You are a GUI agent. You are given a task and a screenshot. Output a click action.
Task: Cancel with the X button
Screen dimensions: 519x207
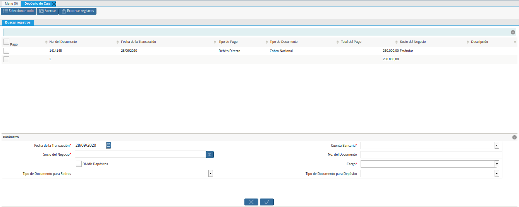tap(251, 202)
